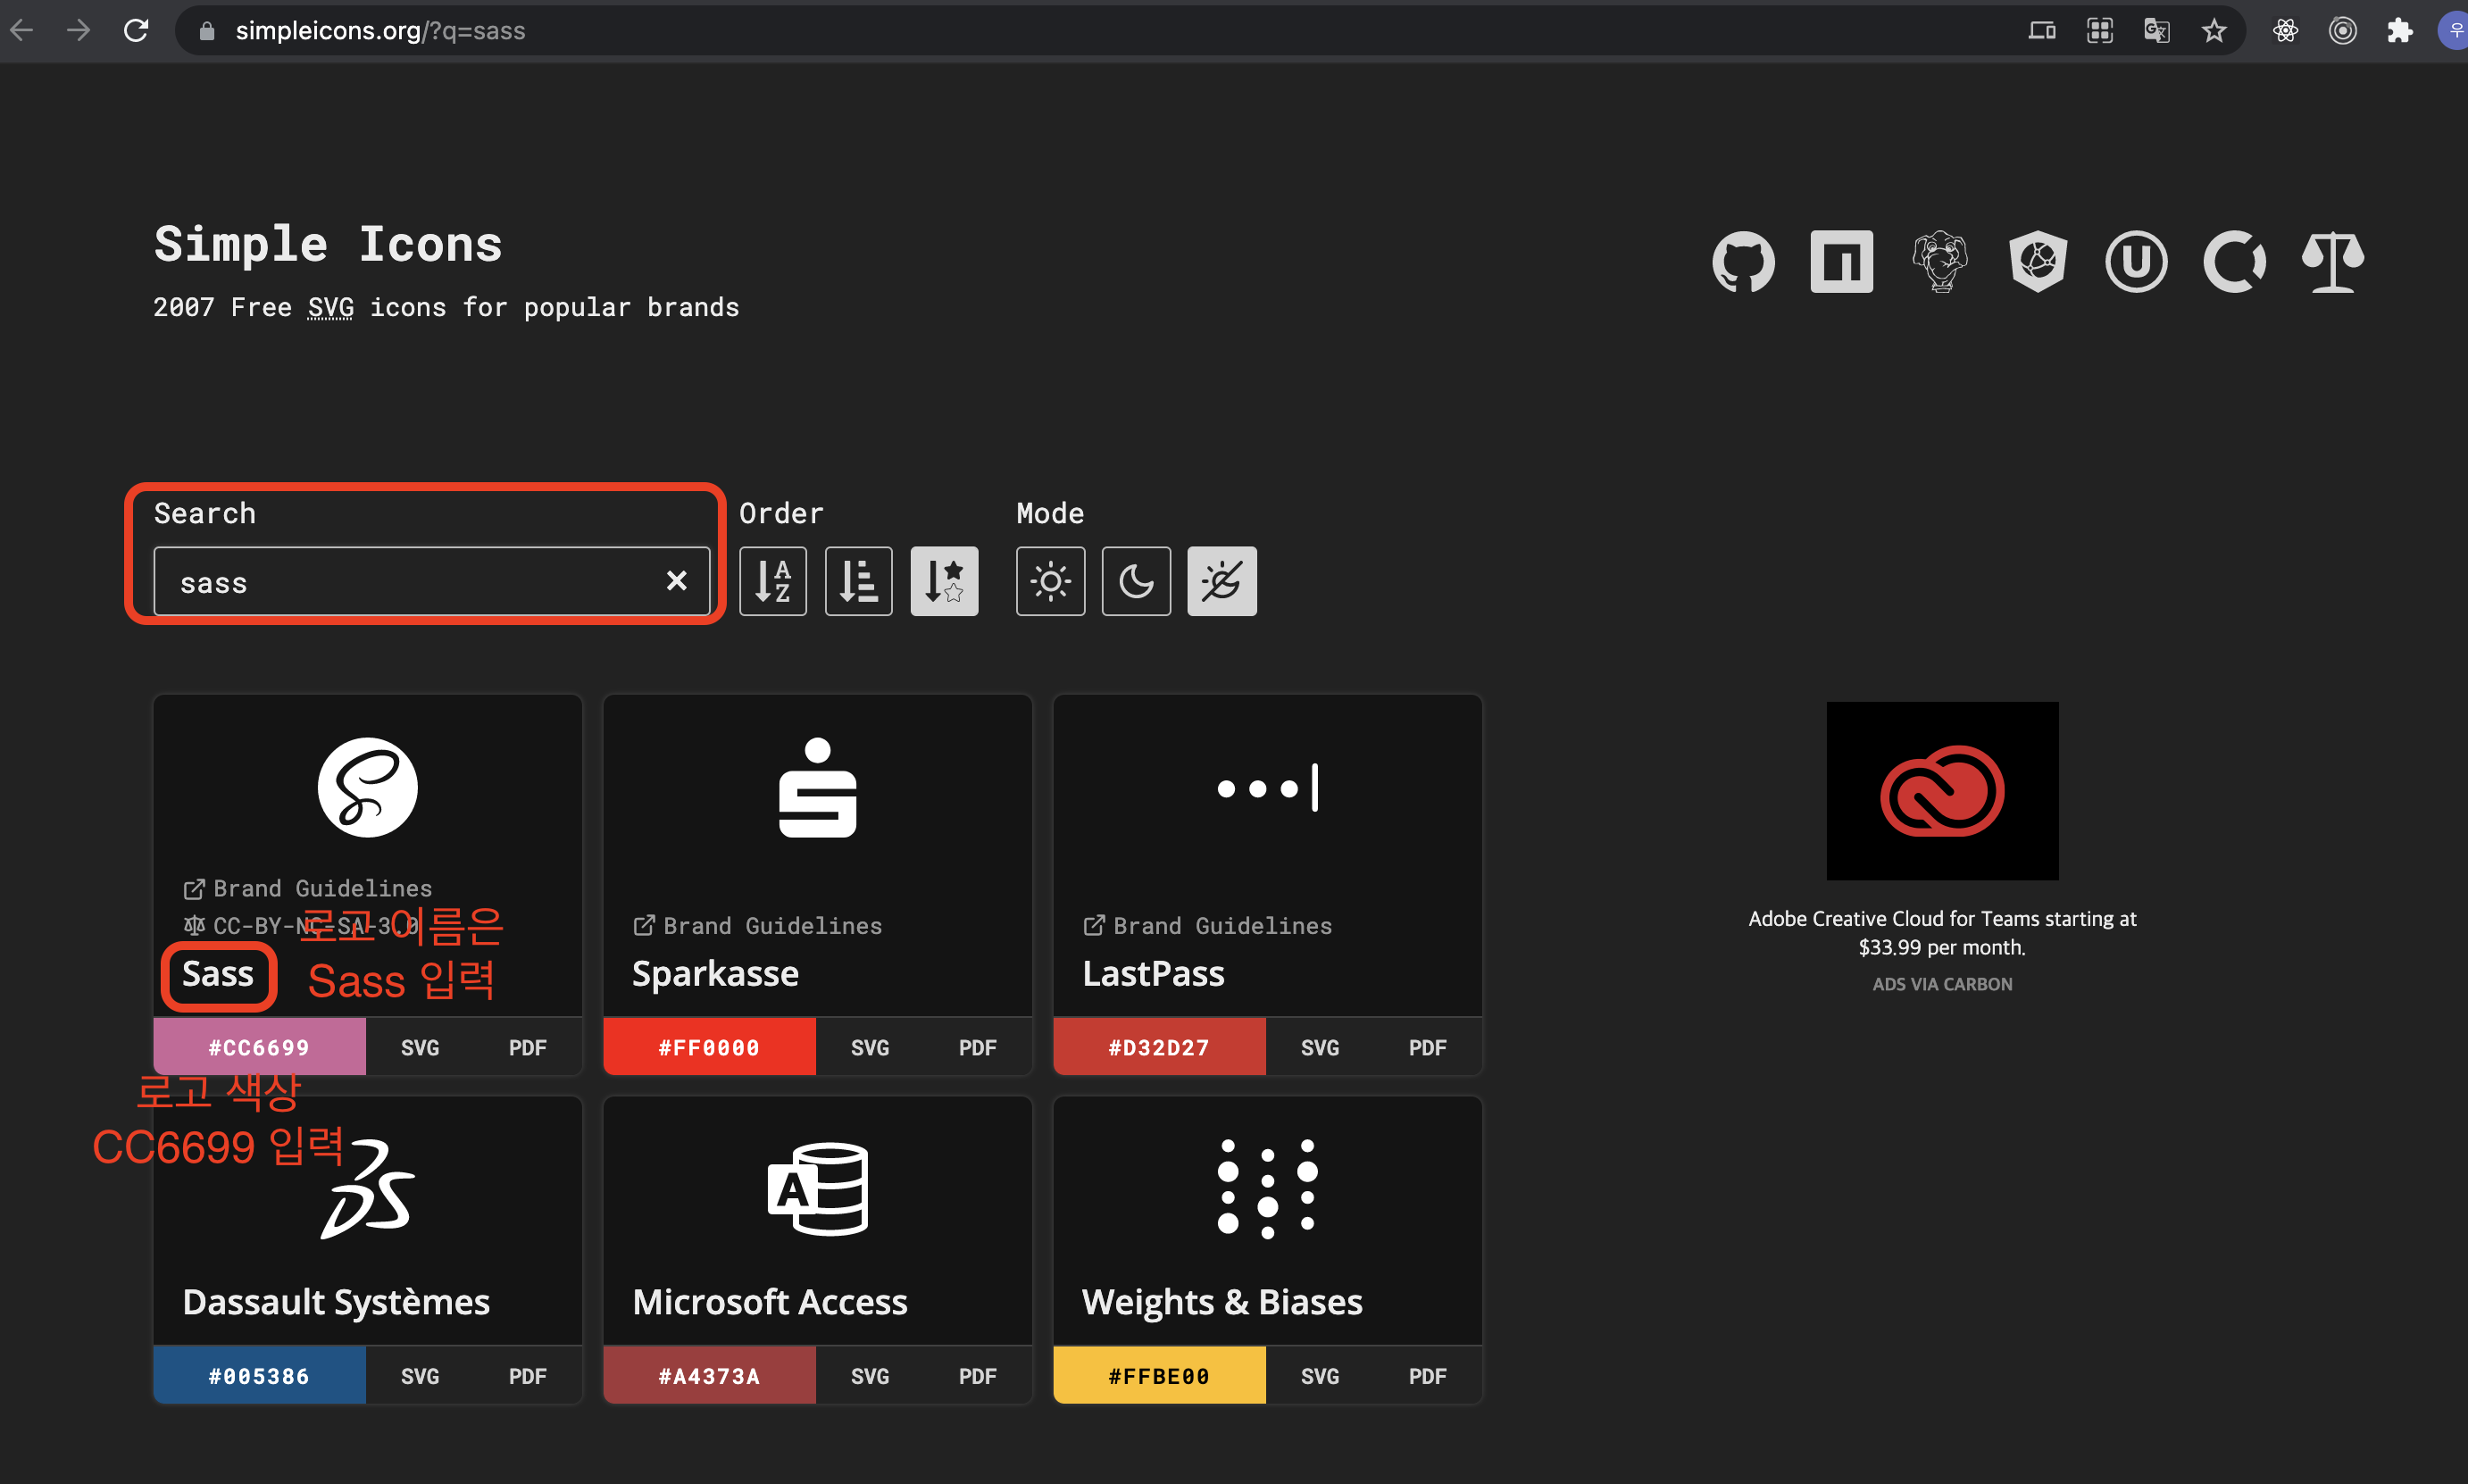This screenshot has height=1484, width=2468.
Task: Open the jsDelivr shield icon link
Action: (2037, 262)
